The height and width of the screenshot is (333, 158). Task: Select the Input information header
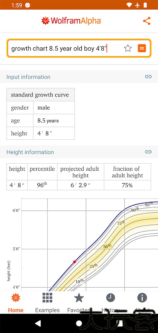[28, 77]
